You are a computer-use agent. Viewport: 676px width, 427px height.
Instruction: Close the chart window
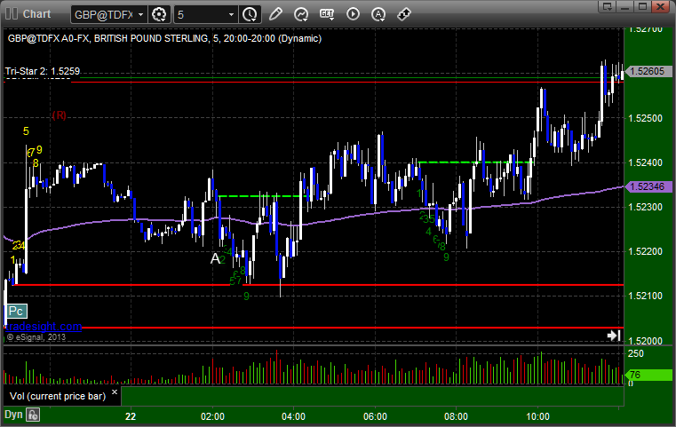[x=660, y=6]
